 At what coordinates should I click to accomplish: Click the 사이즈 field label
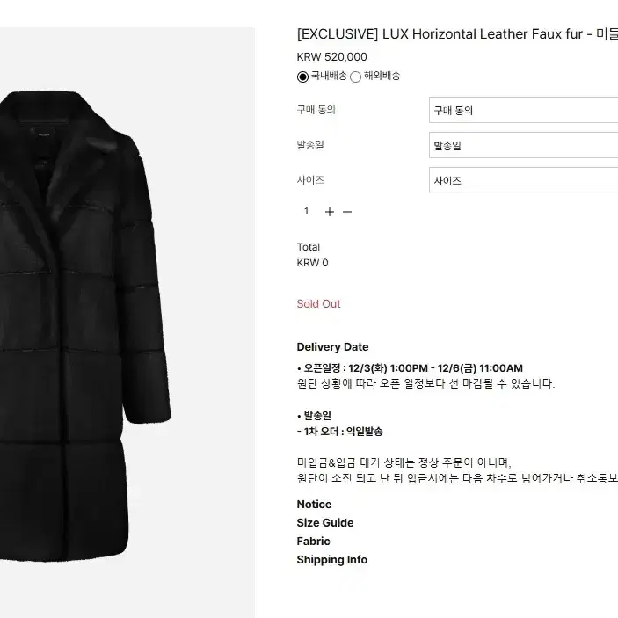tap(310, 180)
